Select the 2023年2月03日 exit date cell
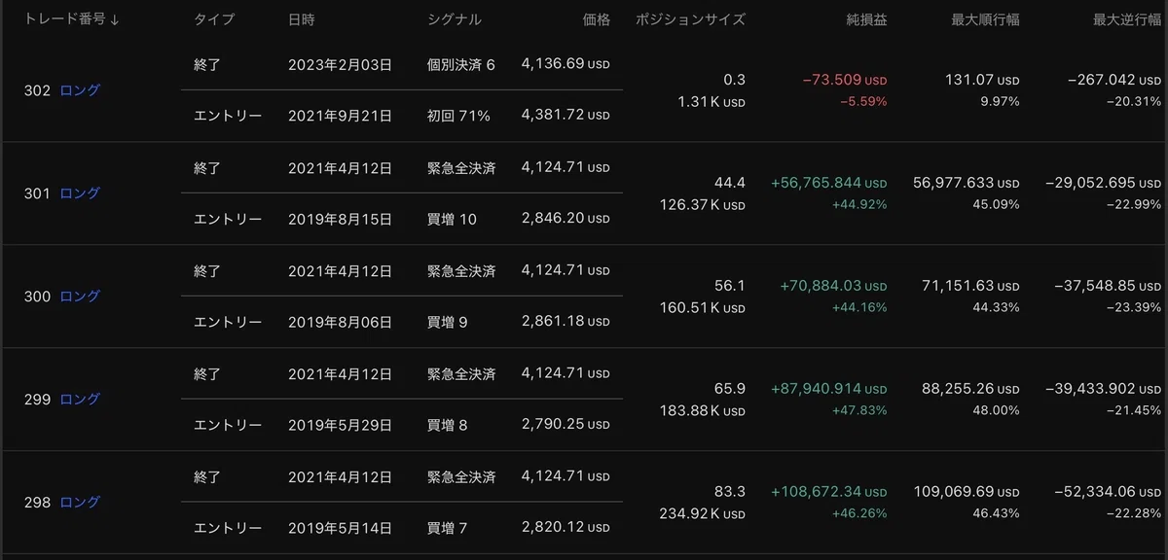 pyautogui.click(x=340, y=65)
